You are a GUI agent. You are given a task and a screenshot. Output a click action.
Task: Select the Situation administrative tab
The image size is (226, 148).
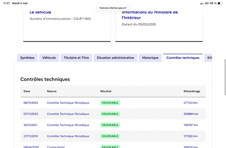pos(115,58)
